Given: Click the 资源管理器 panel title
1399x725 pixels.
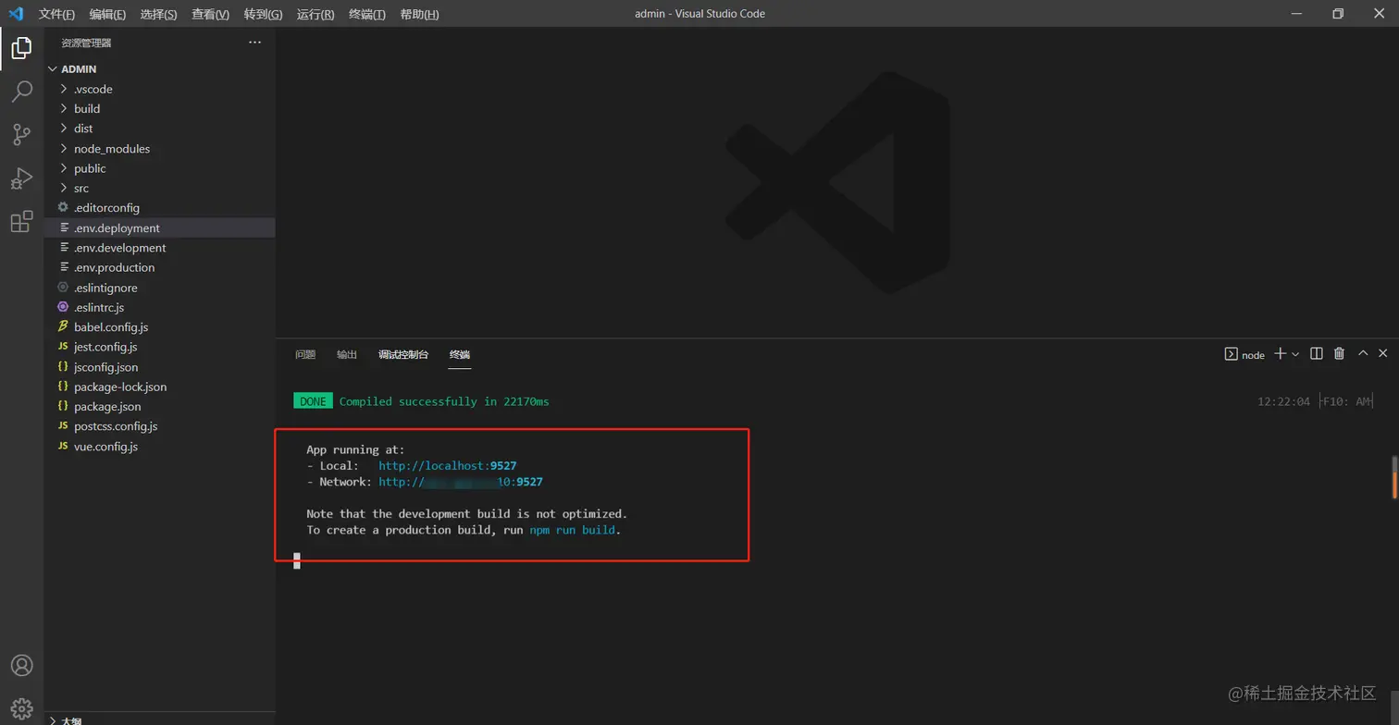Looking at the screenshot, I should pyautogui.click(x=86, y=43).
